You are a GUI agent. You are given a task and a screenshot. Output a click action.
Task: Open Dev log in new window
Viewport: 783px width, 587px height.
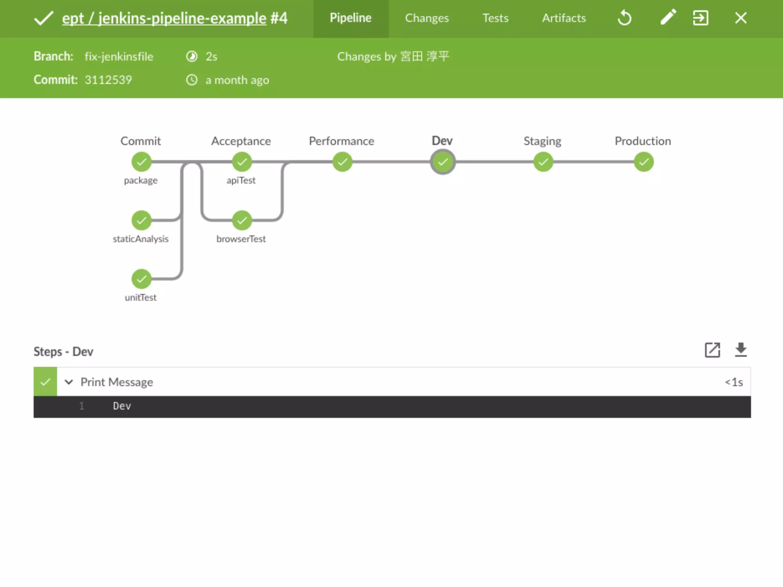point(712,350)
